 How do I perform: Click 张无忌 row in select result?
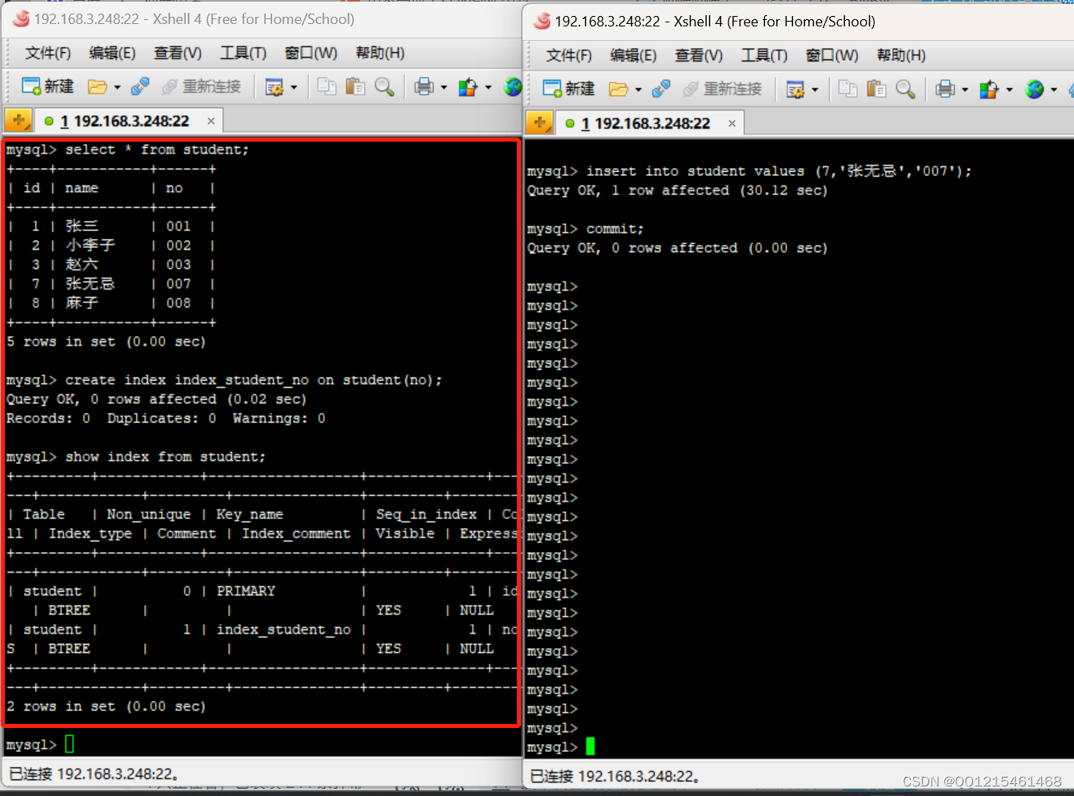[x=110, y=284]
